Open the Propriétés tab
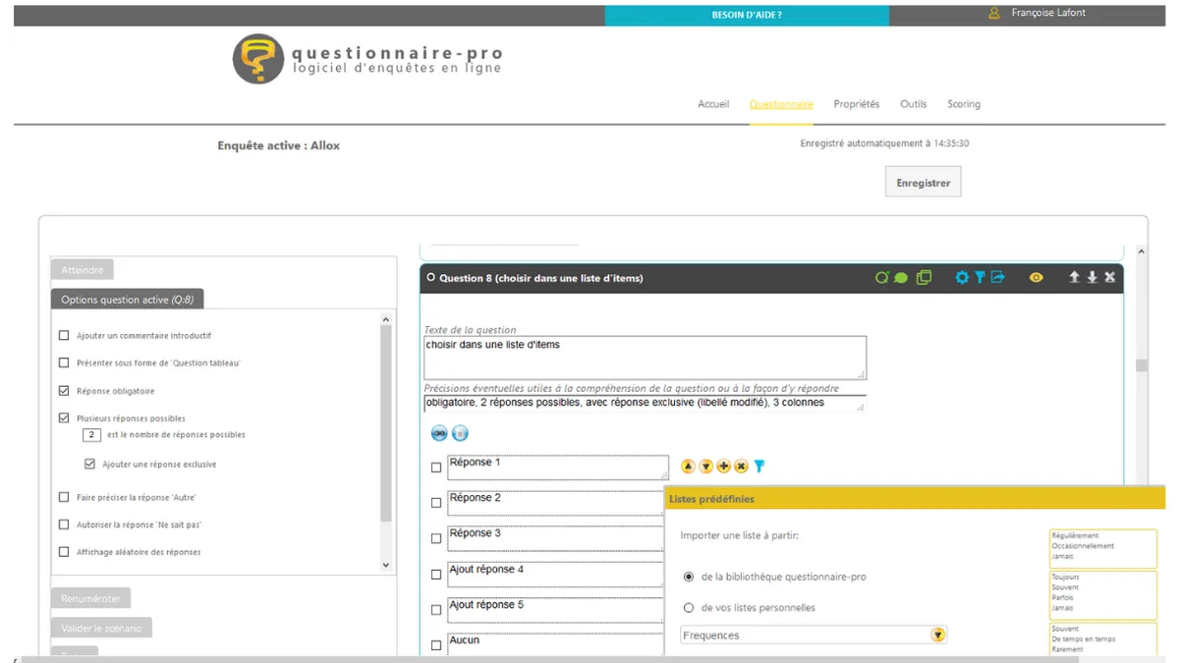Image resolution: width=1179 pixels, height=663 pixels. pos(857,104)
